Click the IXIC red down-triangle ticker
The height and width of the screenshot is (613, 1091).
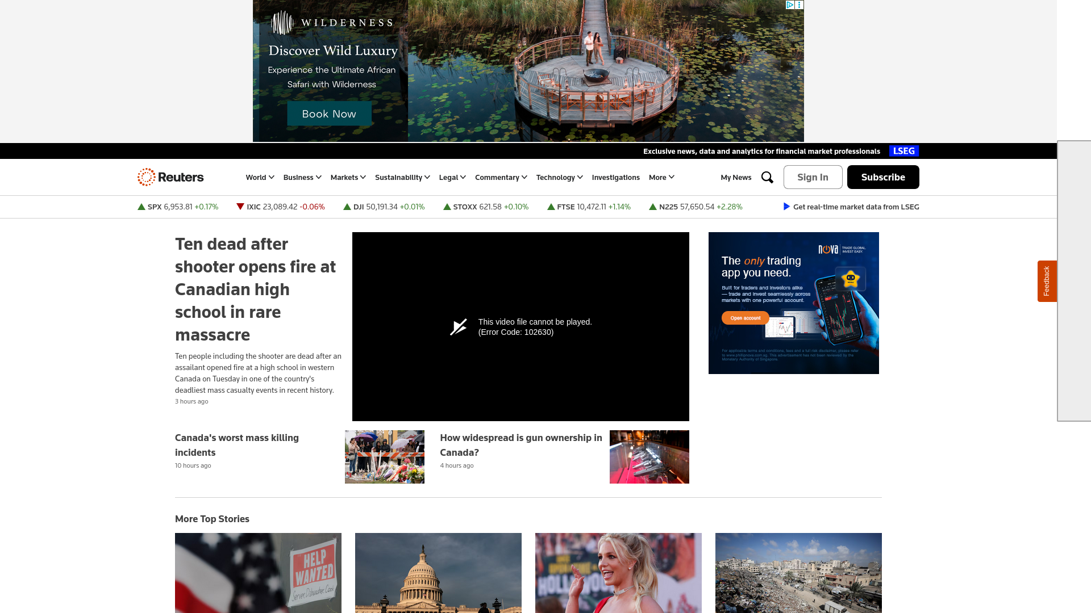240,207
